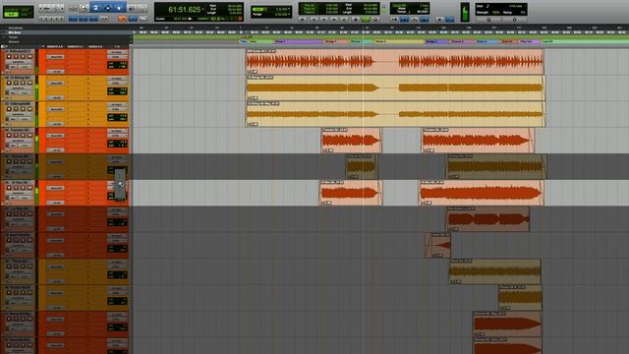
Task: Open automation mode selector on second track
Action: coord(26,92)
